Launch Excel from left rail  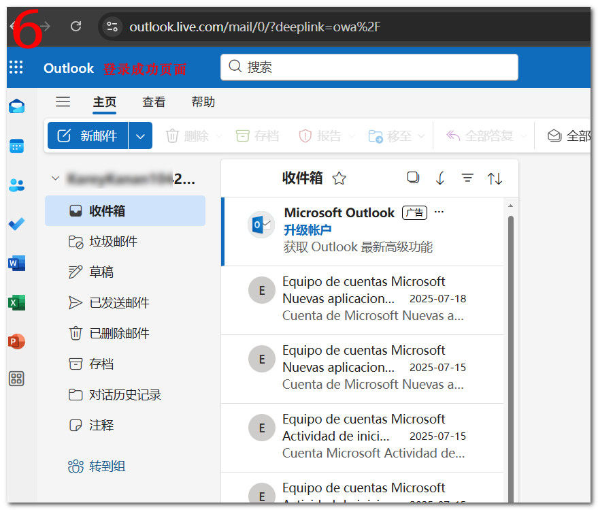click(x=17, y=303)
